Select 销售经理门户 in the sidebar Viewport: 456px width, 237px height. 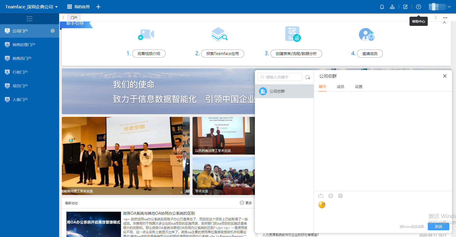tap(24, 45)
